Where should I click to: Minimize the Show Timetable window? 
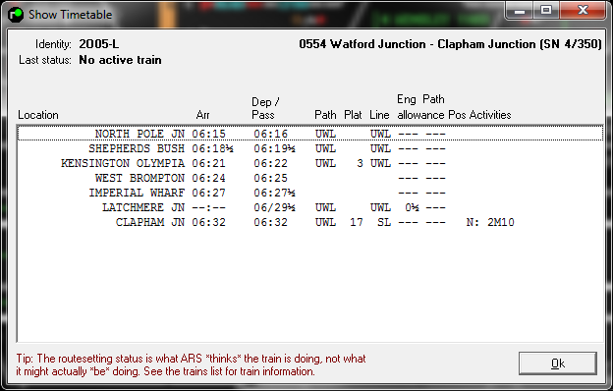click(x=520, y=11)
